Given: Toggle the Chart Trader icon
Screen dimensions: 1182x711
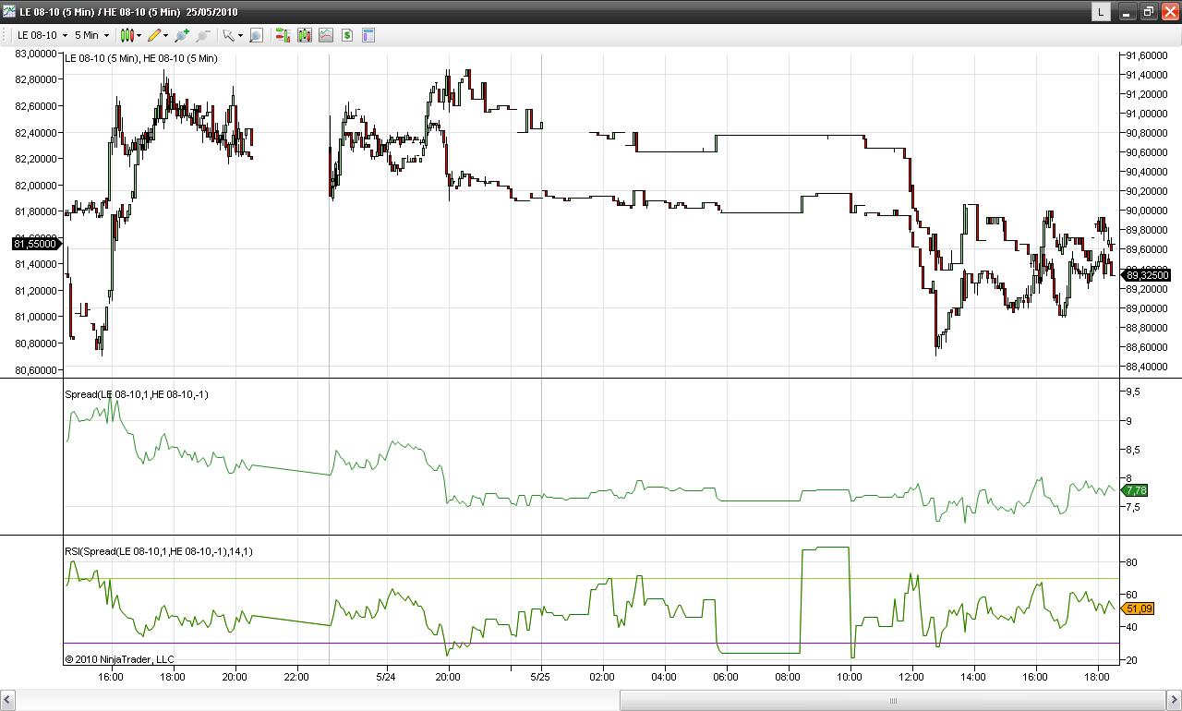Looking at the screenshot, I should click(283, 35).
